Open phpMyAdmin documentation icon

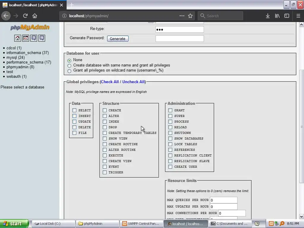click(34, 38)
